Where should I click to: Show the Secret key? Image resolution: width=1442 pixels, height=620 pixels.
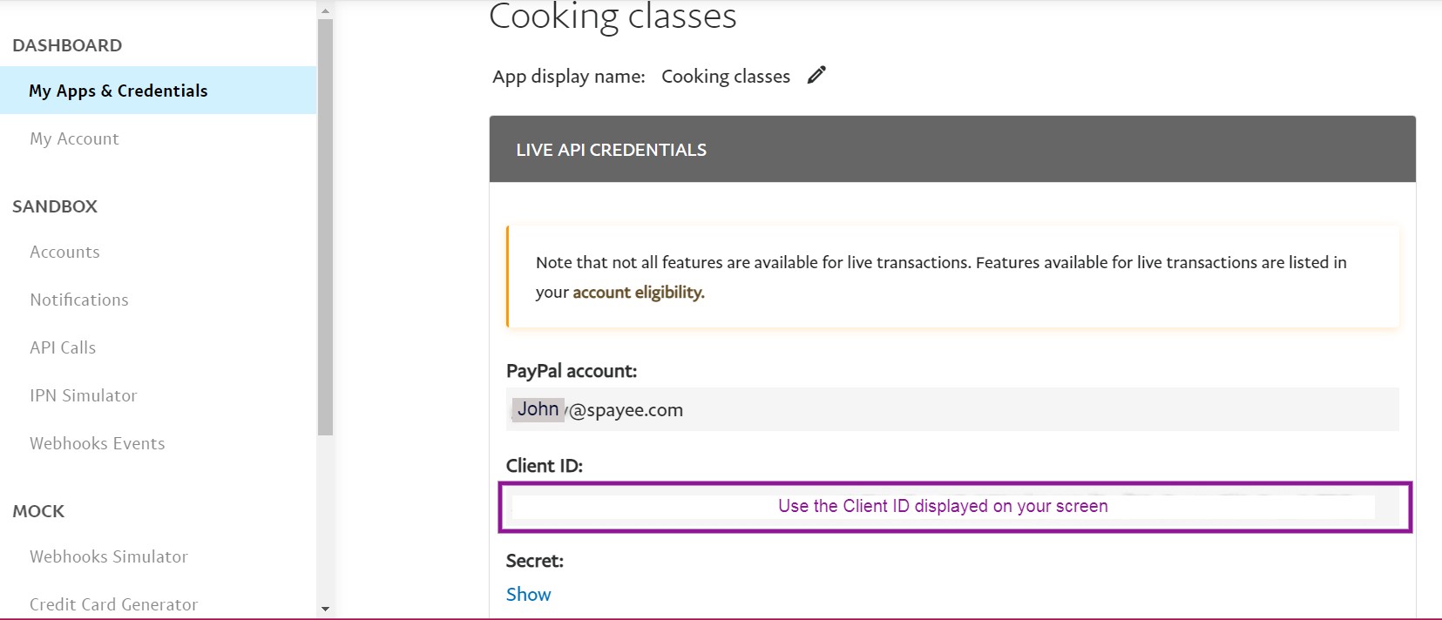pyautogui.click(x=529, y=594)
